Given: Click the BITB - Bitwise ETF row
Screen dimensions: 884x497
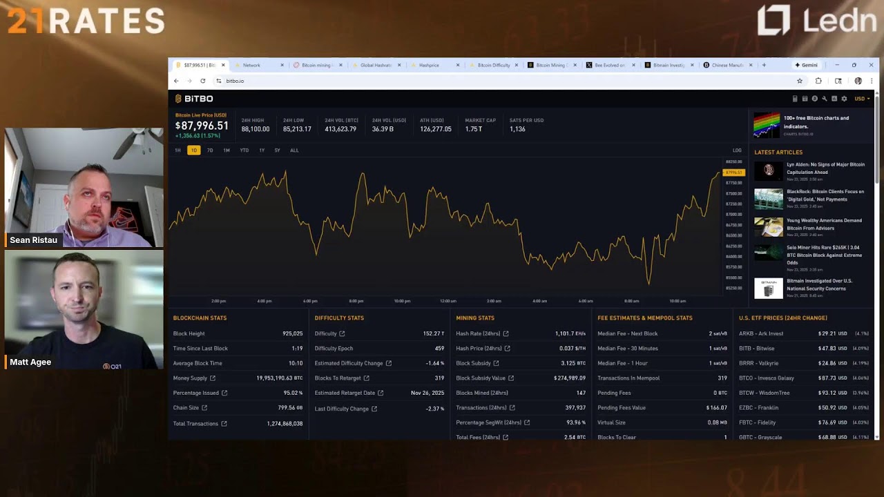Looking at the screenshot, I should point(804,349).
